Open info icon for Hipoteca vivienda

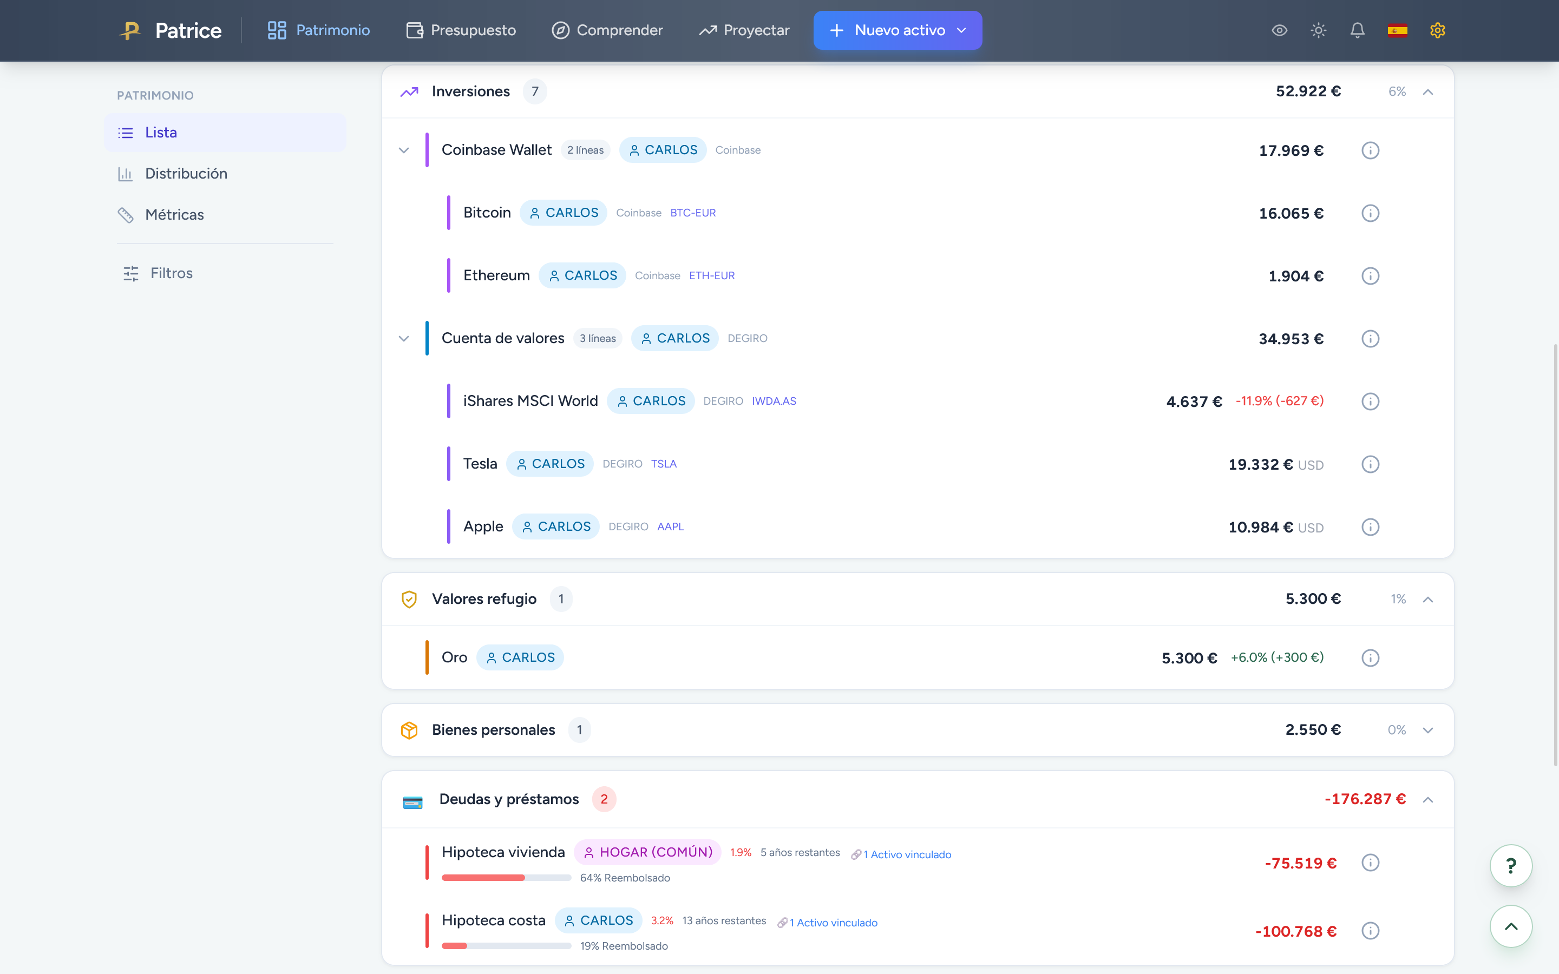click(1370, 863)
